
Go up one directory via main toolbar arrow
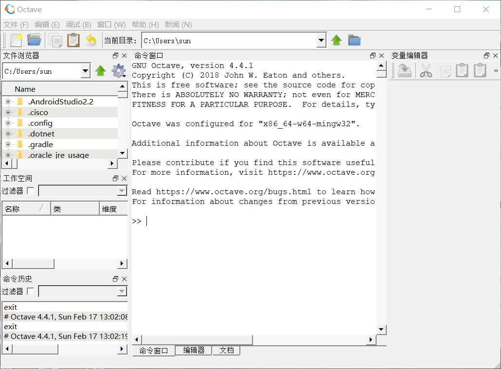336,40
